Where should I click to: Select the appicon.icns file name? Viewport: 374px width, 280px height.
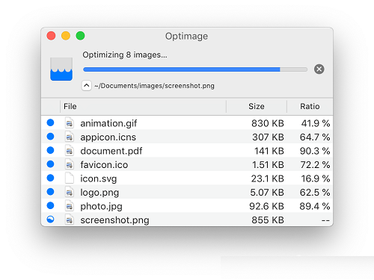coord(108,137)
